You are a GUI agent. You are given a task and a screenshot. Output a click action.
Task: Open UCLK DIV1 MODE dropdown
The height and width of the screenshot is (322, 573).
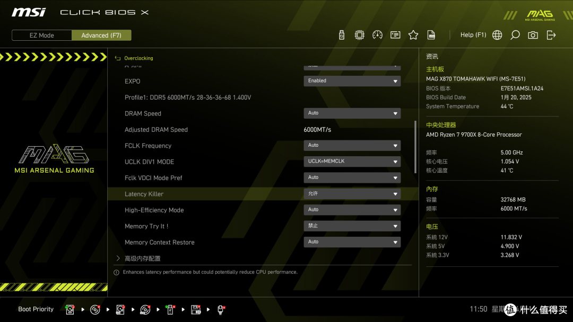coord(352,161)
